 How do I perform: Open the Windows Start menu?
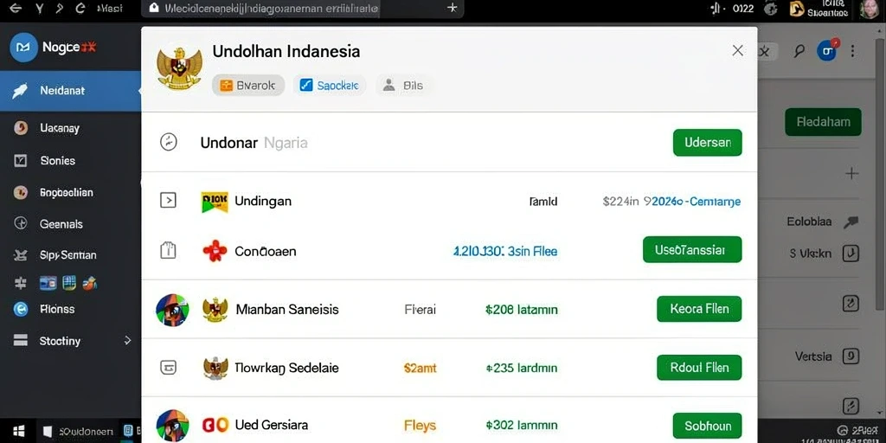(x=19, y=432)
